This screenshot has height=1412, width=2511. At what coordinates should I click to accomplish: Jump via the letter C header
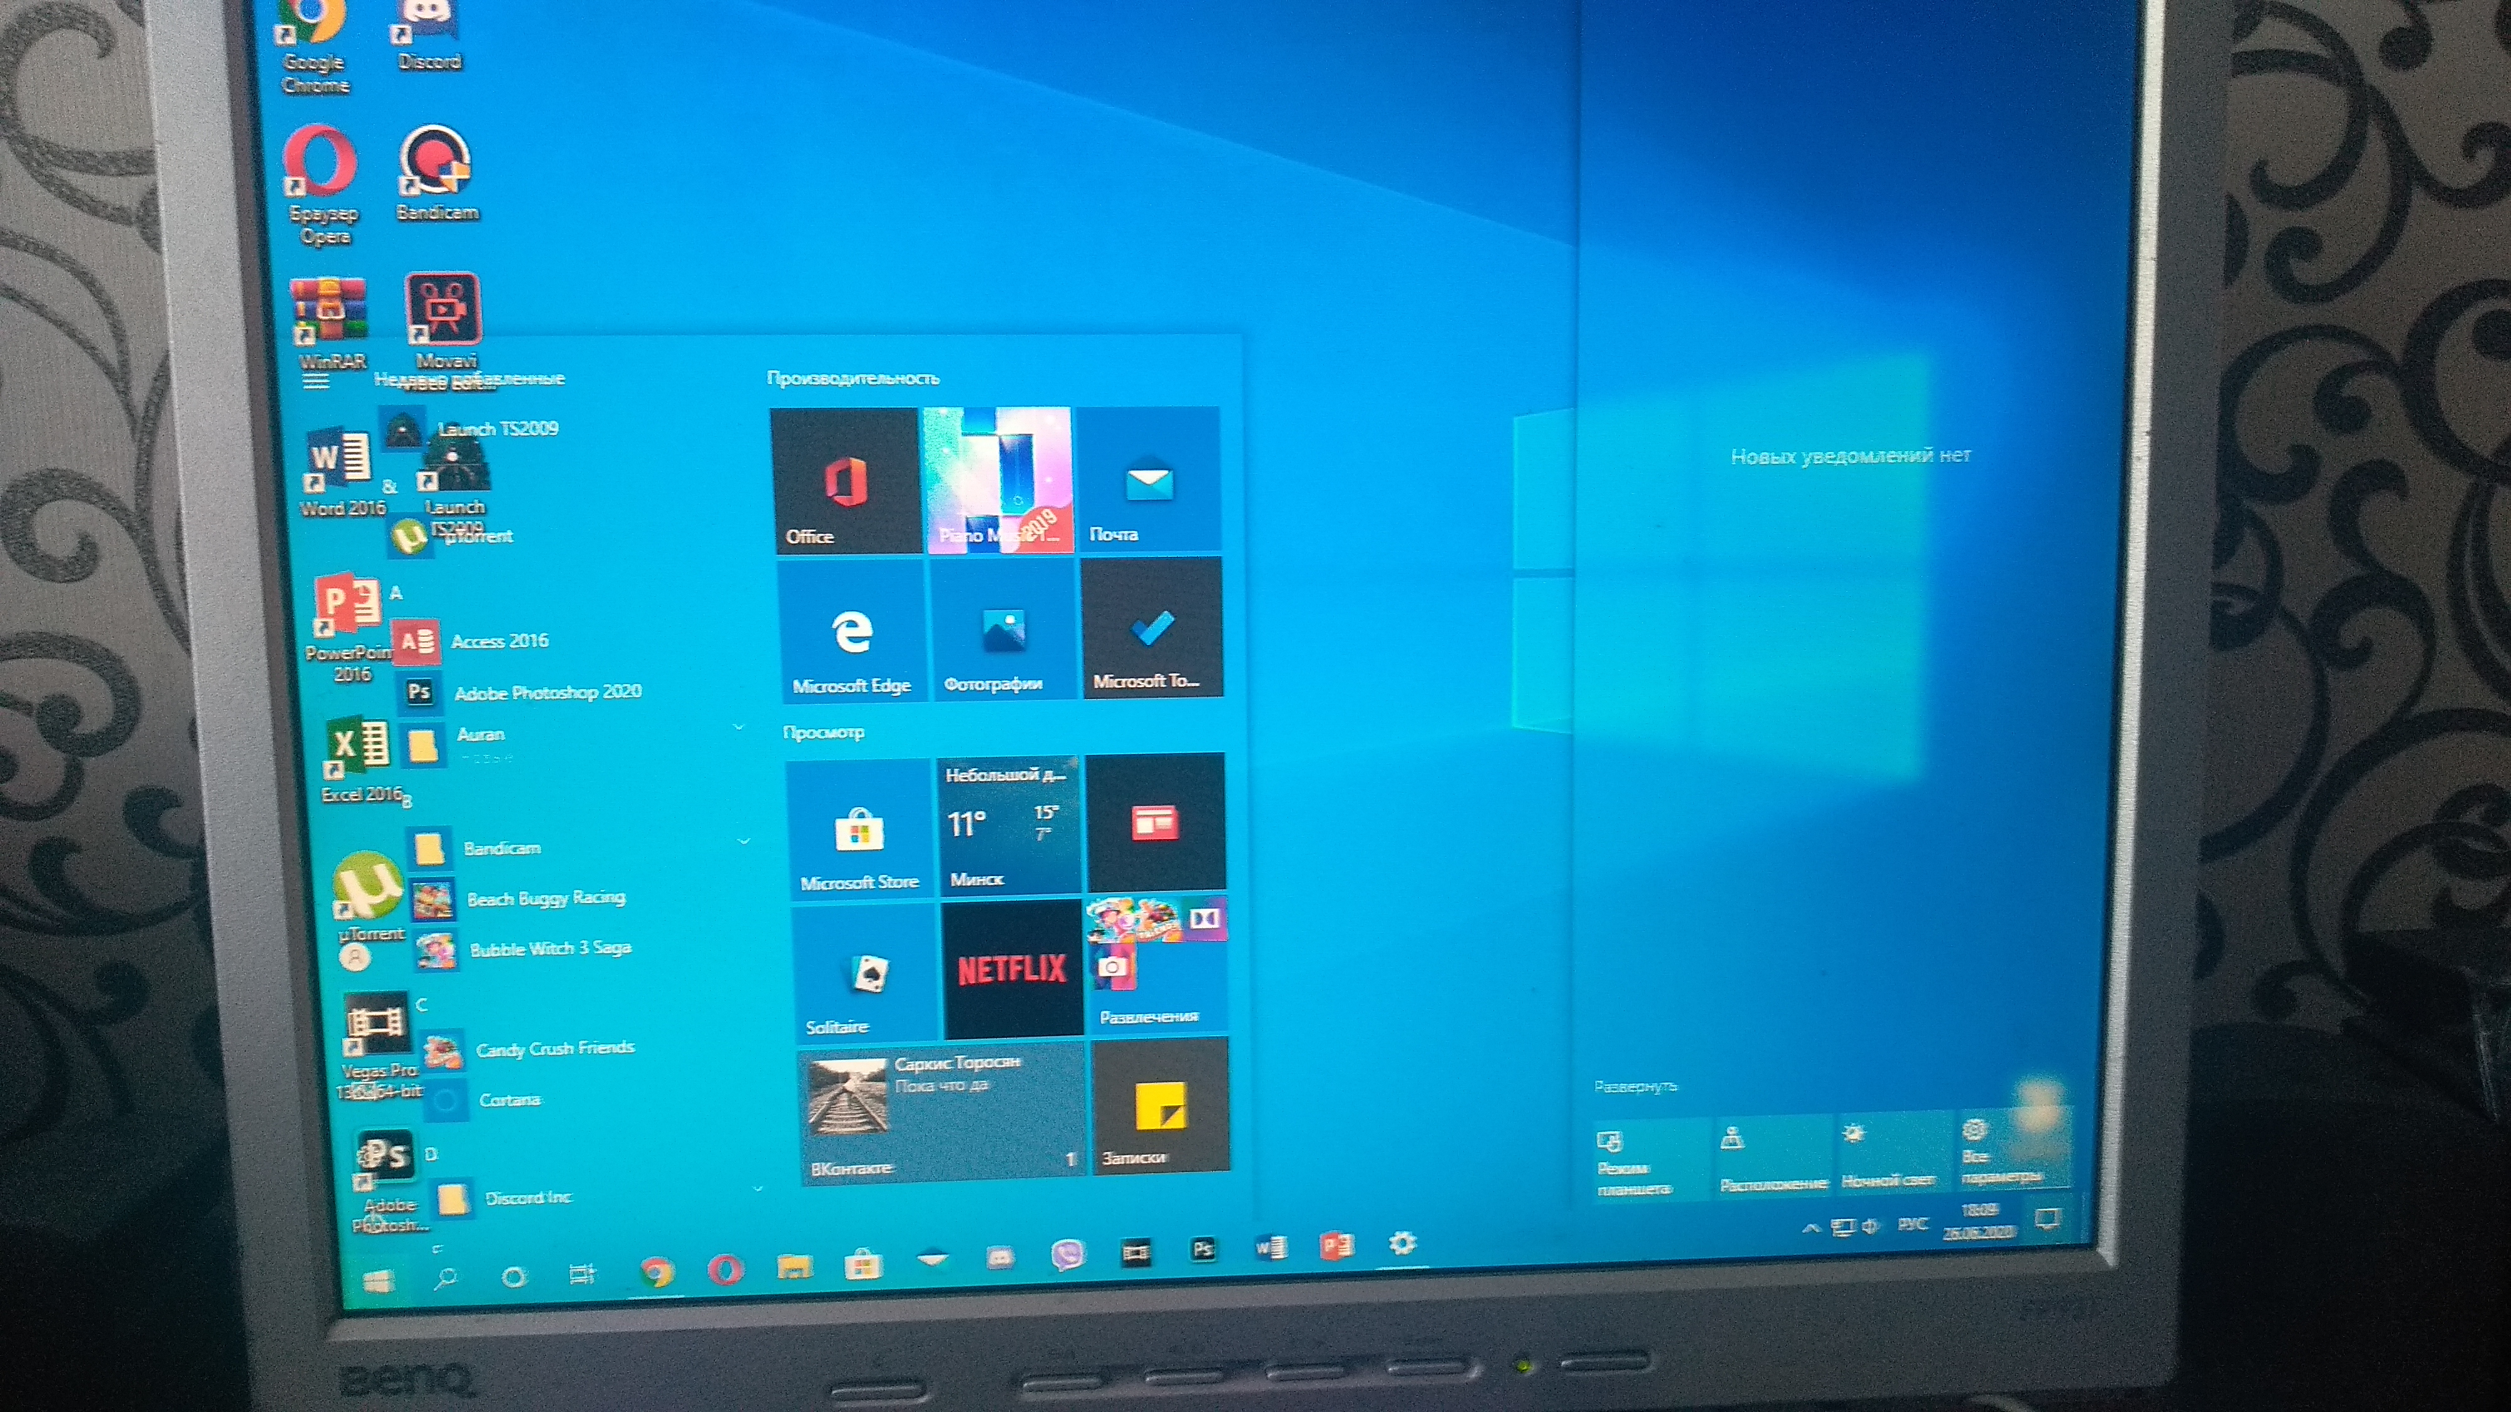421,1005
